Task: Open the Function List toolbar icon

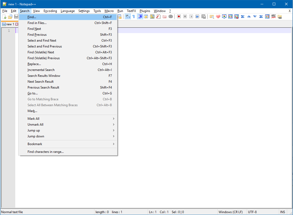Action: pos(158,17)
